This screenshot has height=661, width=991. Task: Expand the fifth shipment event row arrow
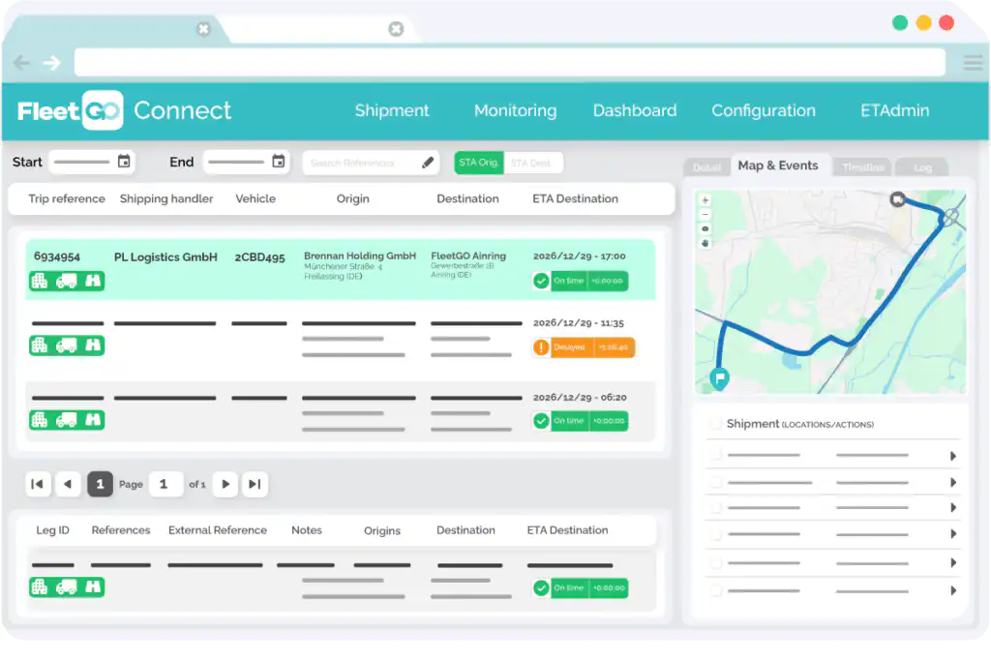point(953,562)
